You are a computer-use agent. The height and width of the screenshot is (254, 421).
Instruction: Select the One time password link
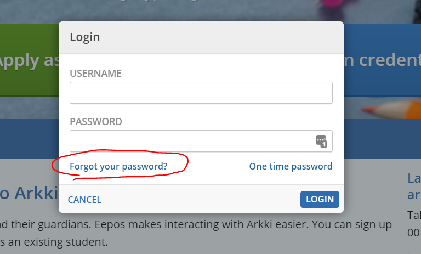pos(291,166)
